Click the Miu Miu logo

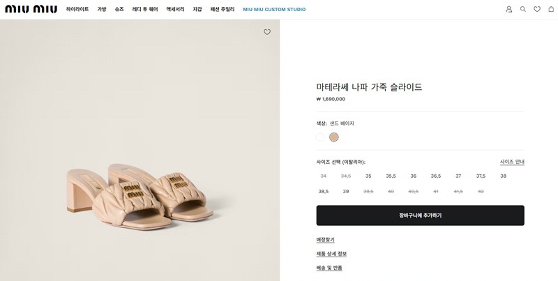click(31, 9)
